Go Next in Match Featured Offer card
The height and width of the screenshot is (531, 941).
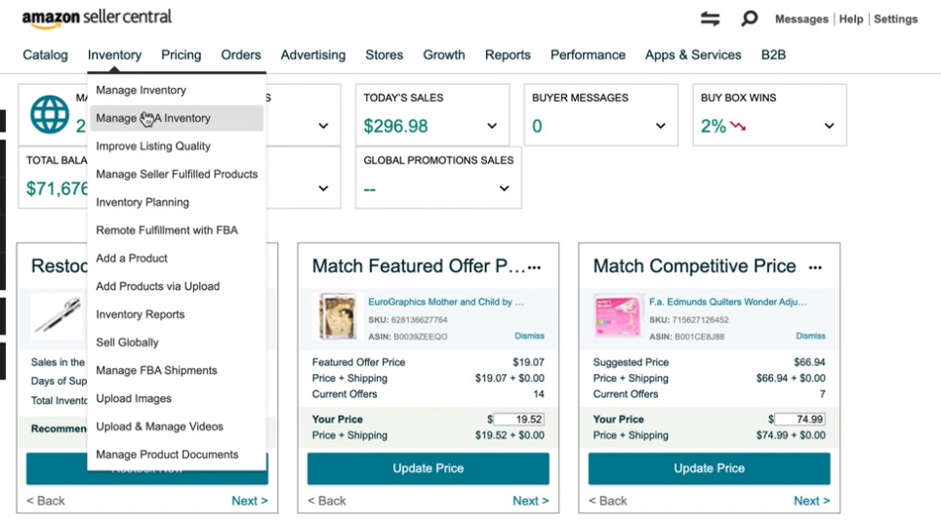tap(530, 501)
